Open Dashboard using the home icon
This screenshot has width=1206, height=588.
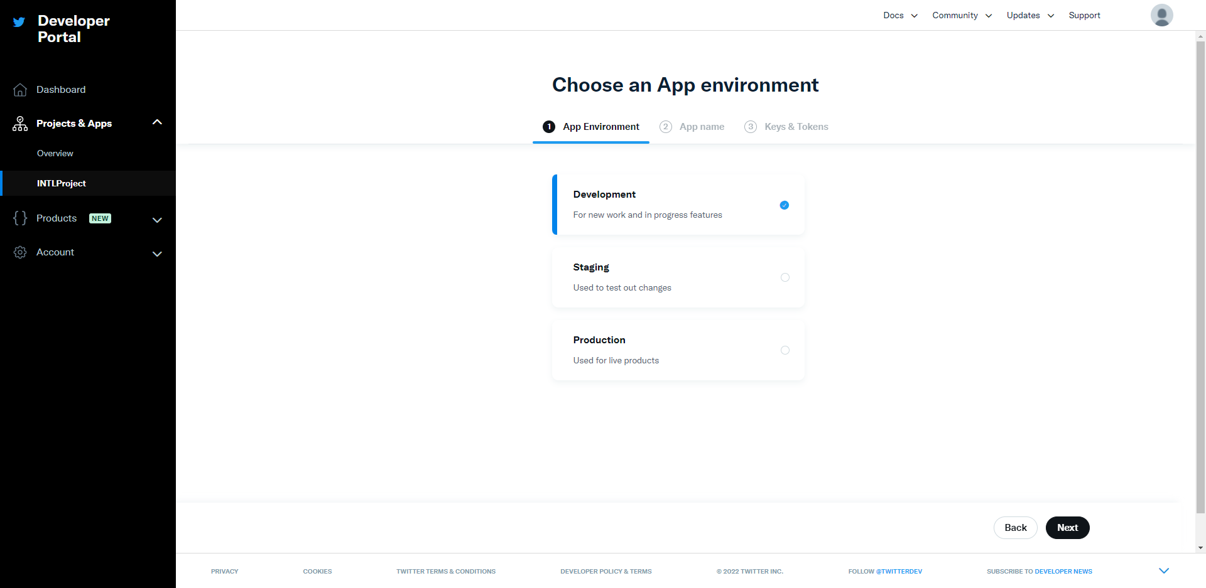click(19, 89)
